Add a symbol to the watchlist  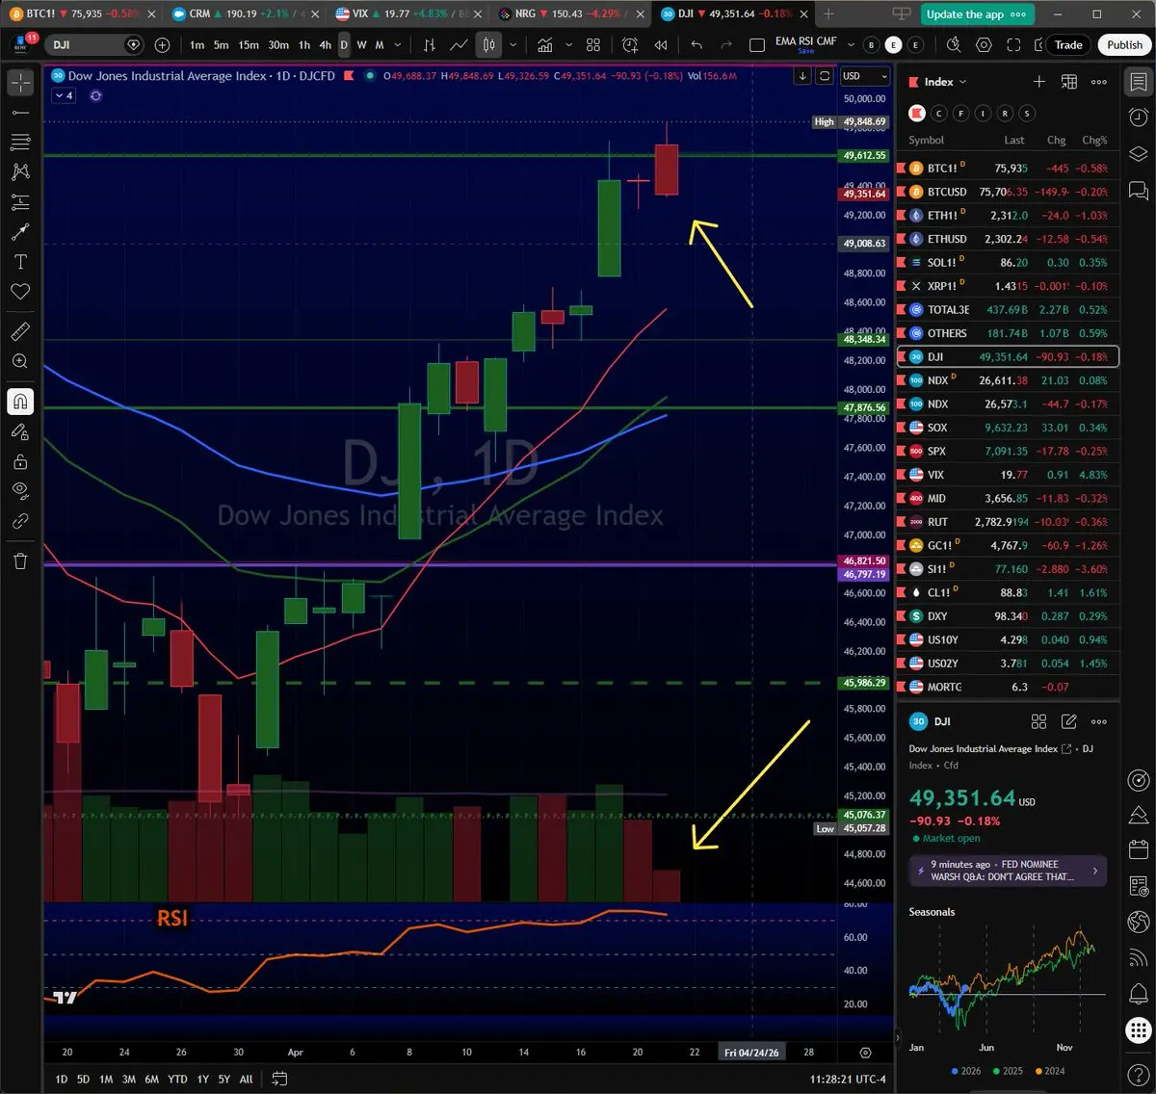pos(1038,82)
